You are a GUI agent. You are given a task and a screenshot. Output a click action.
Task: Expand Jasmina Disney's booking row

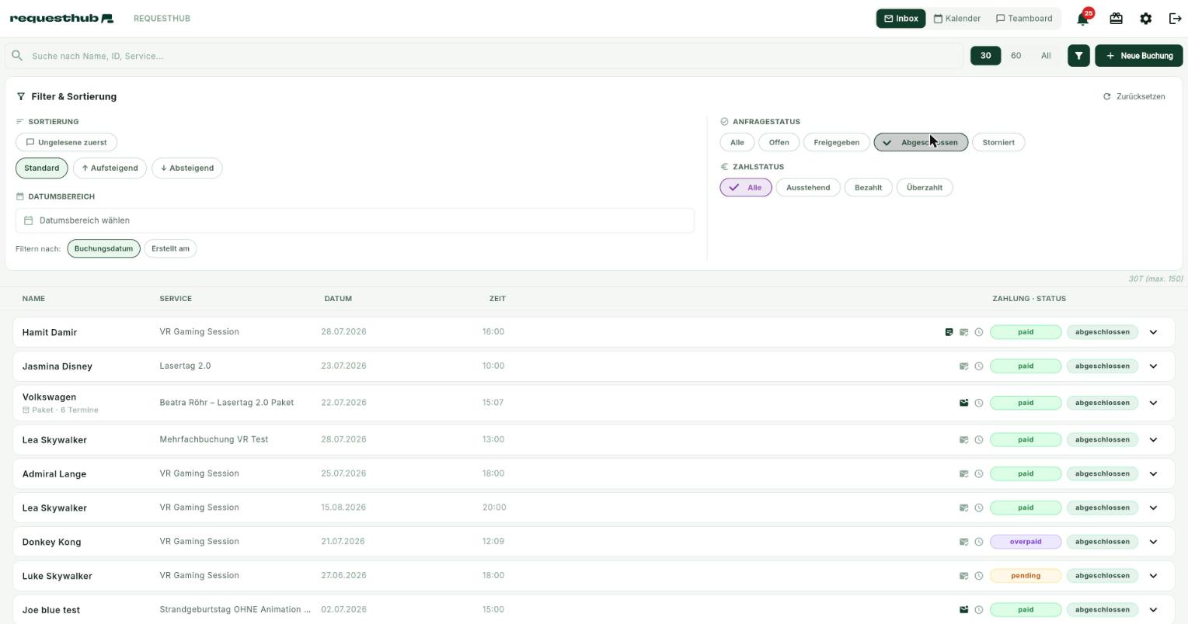1153,366
